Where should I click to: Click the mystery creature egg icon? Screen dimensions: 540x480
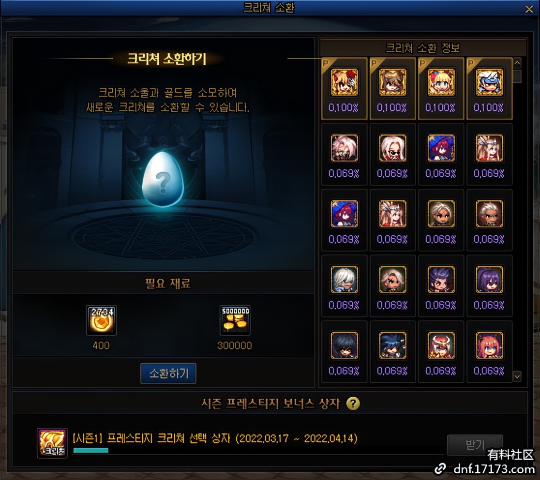(x=163, y=179)
